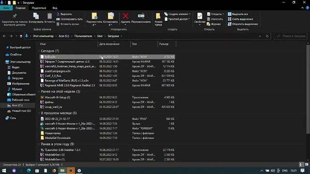Go forward with the right arrow
Image resolution: width=310 pixels, height=174 pixels.
tap(11, 36)
